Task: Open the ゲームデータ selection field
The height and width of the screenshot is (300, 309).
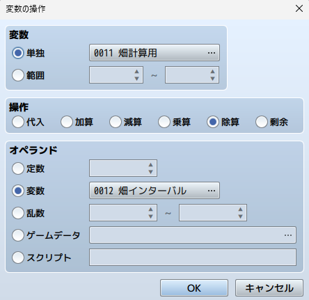Action: pyautogui.click(x=193, y=235)
